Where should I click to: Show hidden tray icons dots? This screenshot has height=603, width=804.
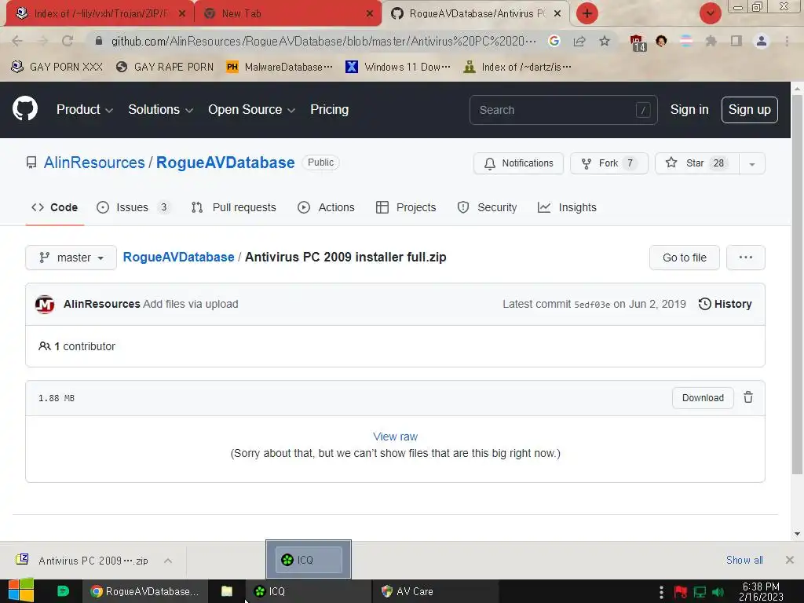[661, 592]
